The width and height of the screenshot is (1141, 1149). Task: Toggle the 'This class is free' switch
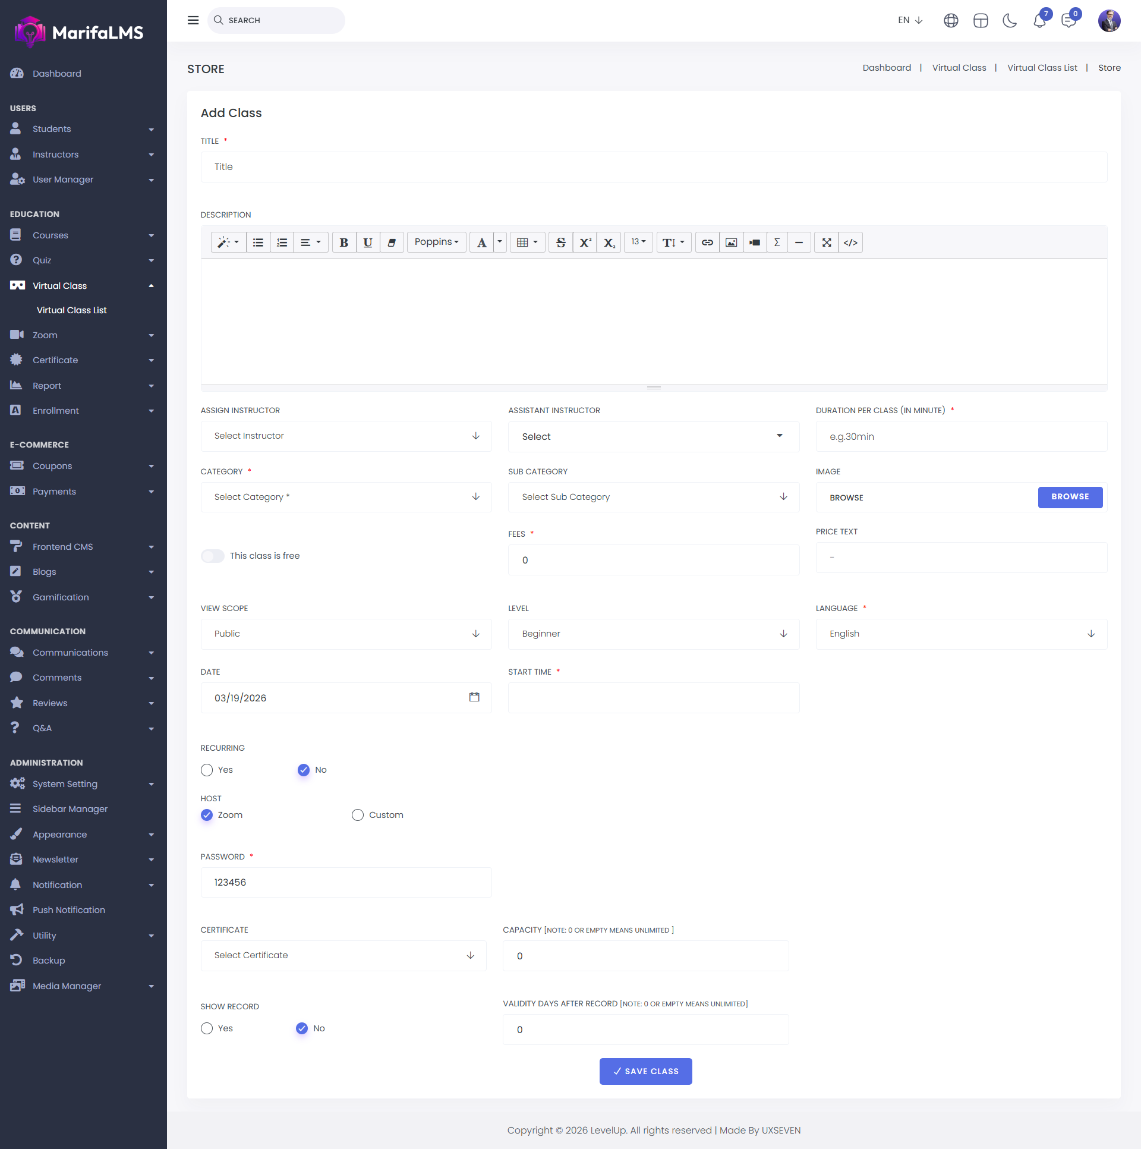point(213,556)
